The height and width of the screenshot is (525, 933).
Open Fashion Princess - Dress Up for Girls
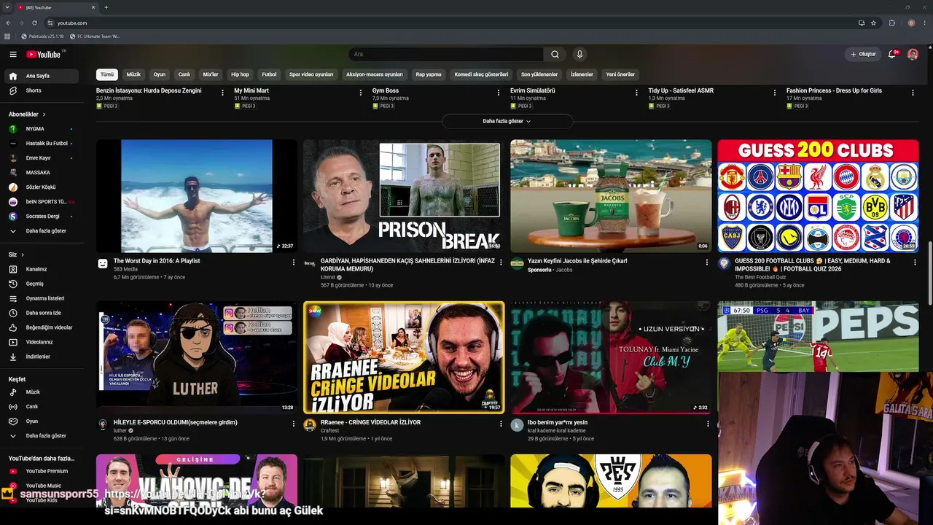click(834, 91)
